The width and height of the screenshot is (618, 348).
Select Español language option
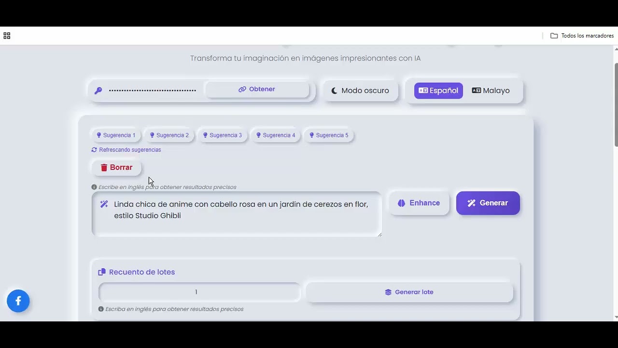click(438, 90)
